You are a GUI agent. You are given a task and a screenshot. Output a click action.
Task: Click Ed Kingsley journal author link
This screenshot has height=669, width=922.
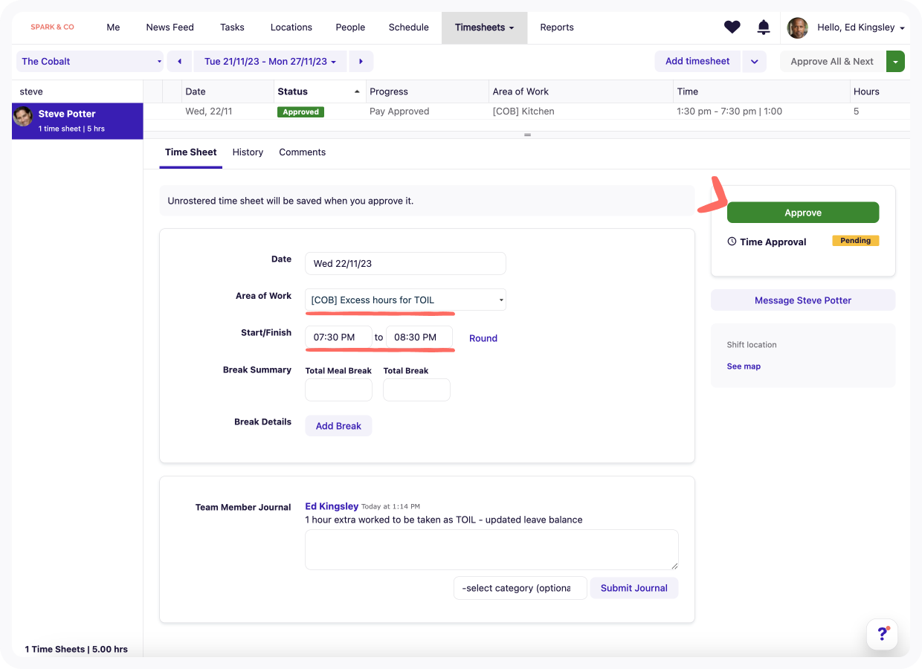pos(332,506)
